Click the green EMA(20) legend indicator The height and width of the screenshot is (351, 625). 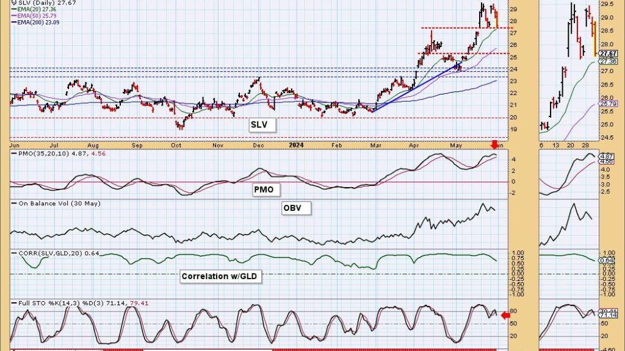point(13,10)
